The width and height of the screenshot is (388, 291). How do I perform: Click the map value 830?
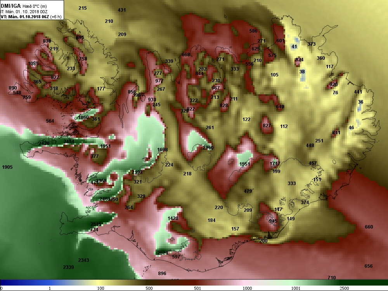pos(47,41)
